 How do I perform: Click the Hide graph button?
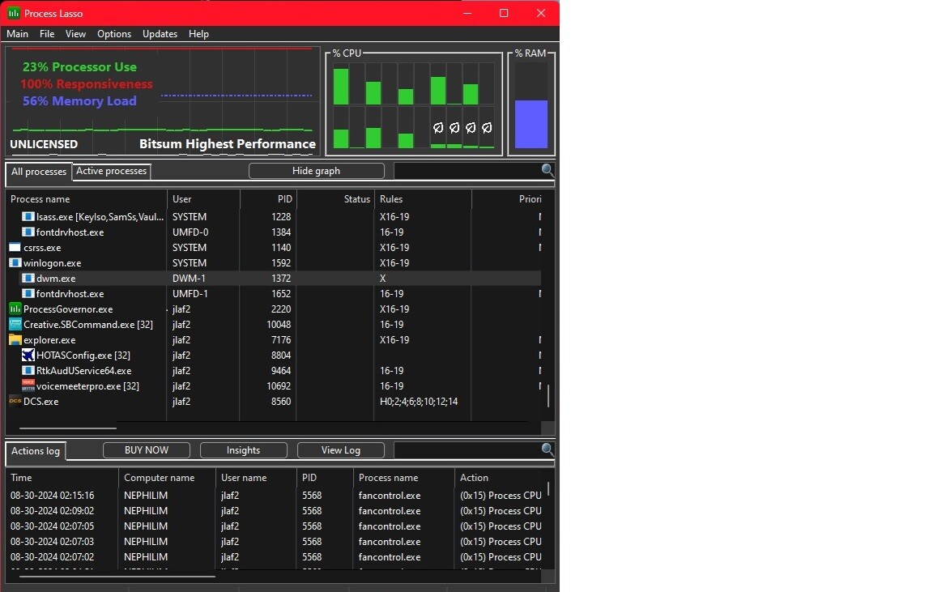click(316, 171)
